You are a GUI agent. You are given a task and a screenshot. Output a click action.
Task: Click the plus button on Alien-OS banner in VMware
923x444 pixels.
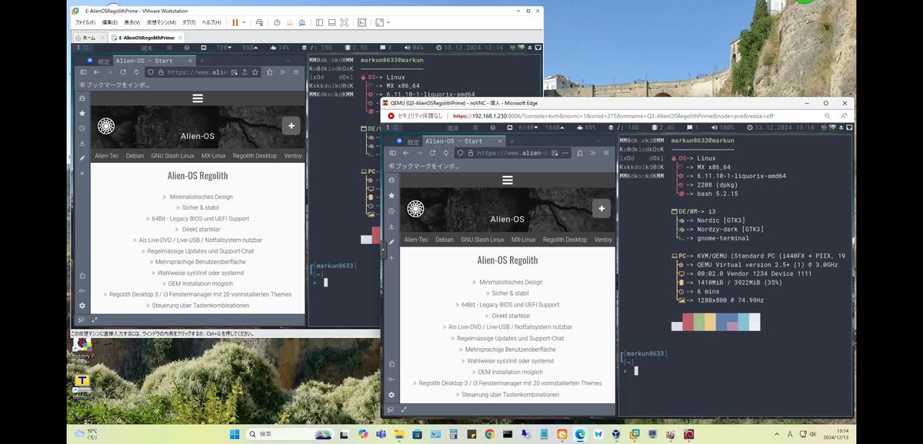point(291,126)
